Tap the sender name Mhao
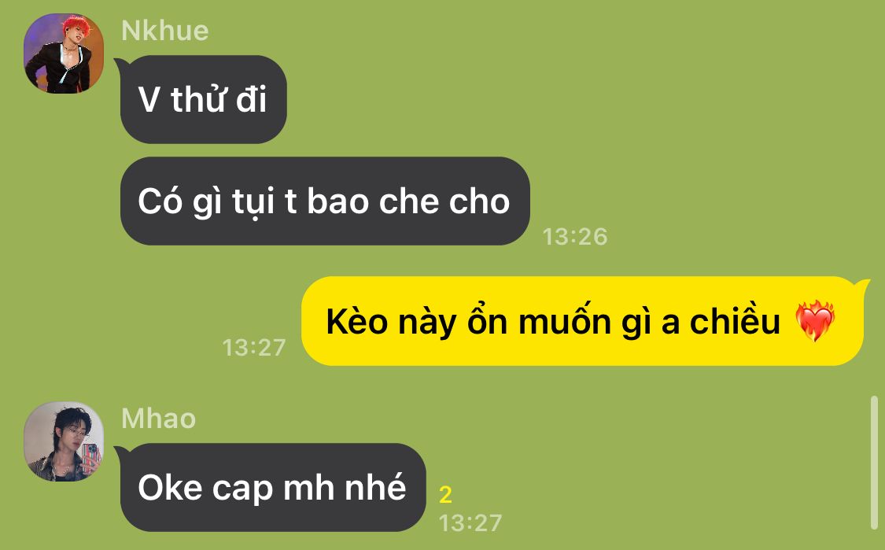 (159, 419)
